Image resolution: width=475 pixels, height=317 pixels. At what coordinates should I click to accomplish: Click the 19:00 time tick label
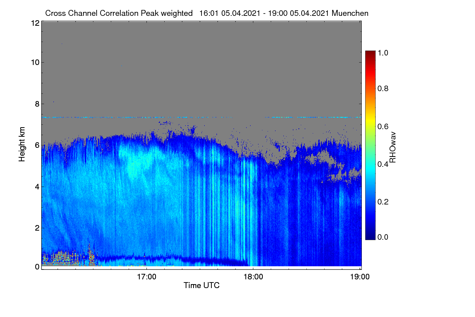[359, 277]
